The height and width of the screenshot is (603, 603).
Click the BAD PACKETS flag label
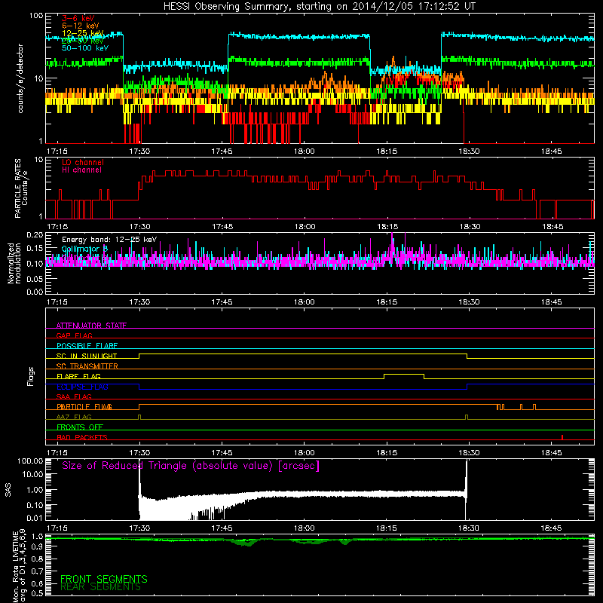click(x=82, y=437)
